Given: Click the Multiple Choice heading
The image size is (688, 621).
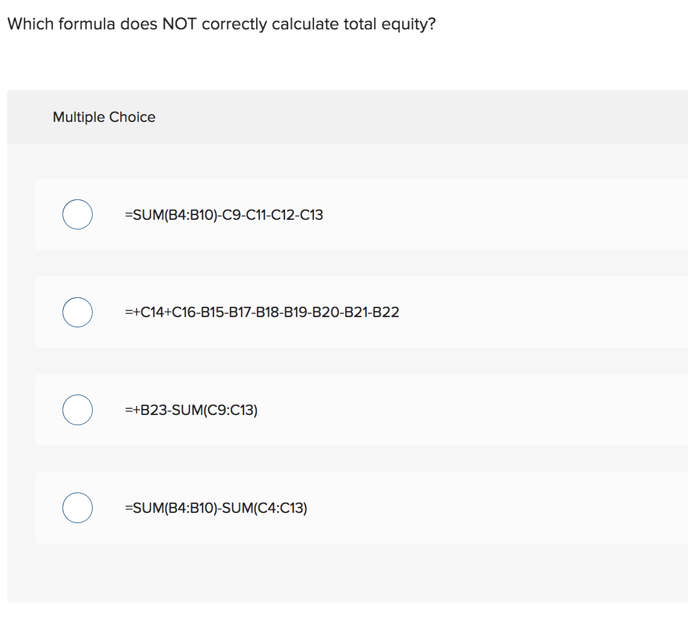Looking at the screenshot, I should [x=104, y=117].
